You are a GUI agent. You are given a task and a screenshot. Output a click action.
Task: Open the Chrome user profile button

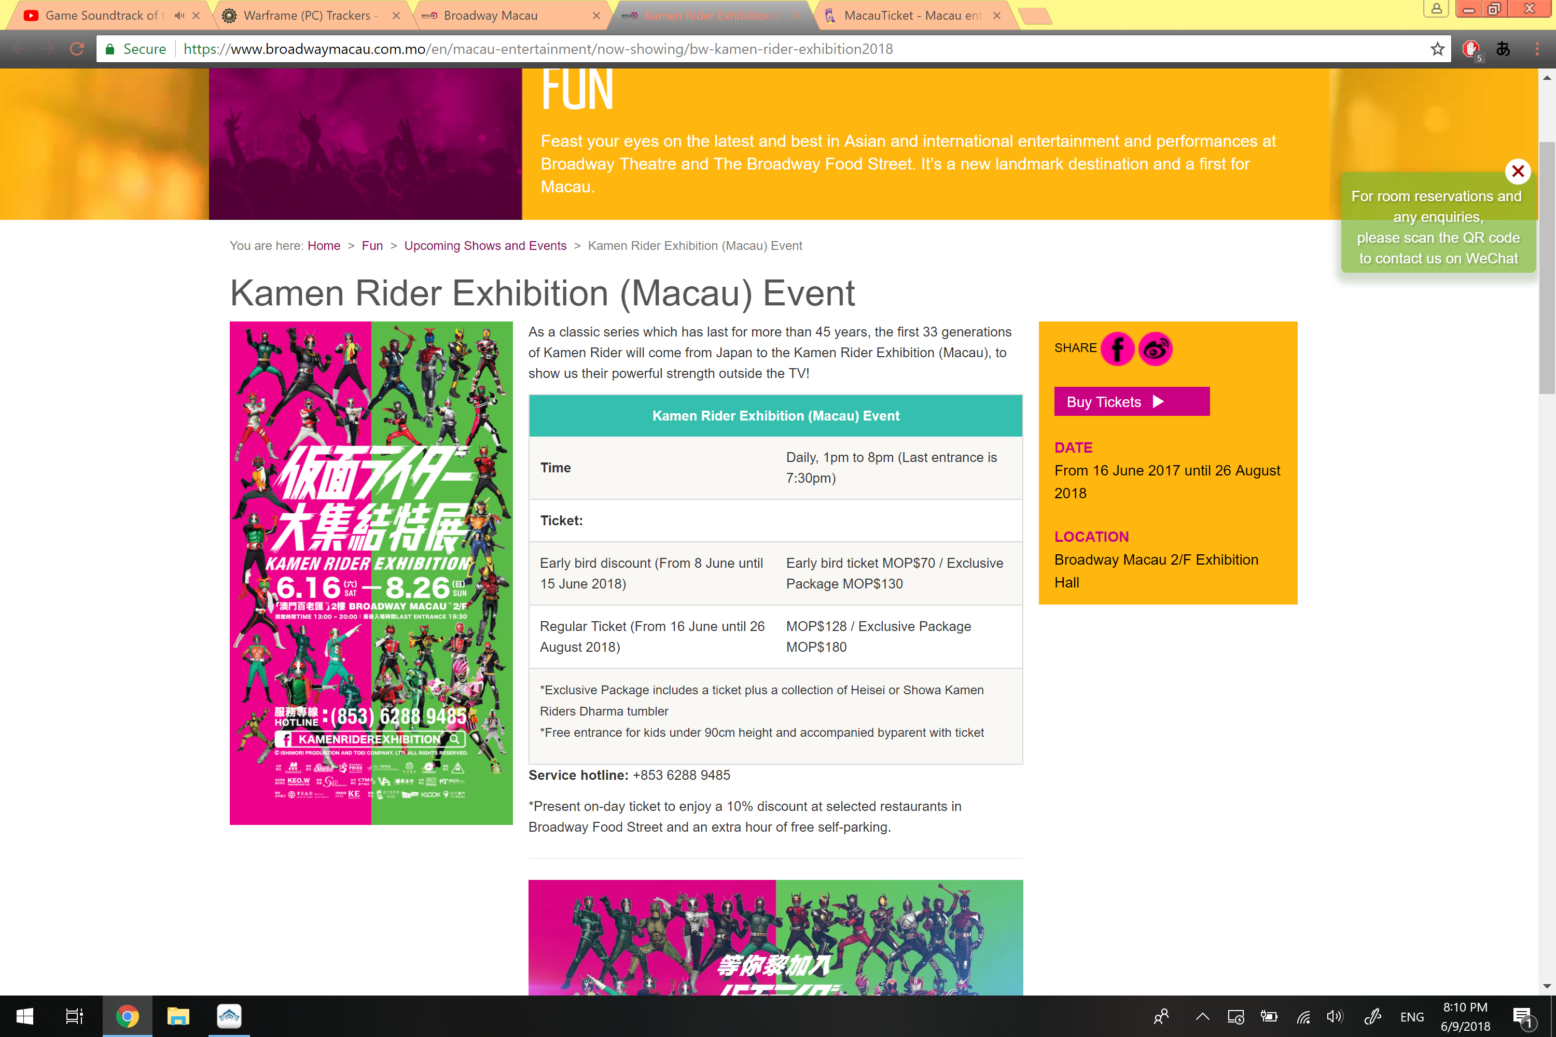click(1436, 9)
